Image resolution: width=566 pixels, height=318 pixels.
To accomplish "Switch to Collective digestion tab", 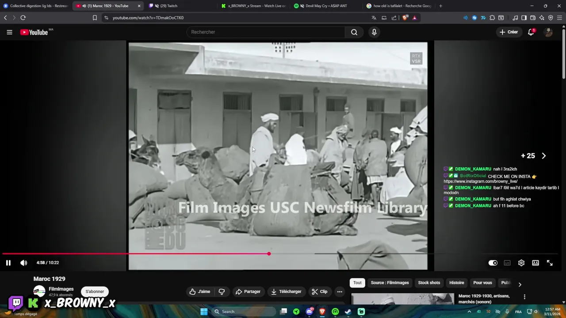I will (35, 6).
